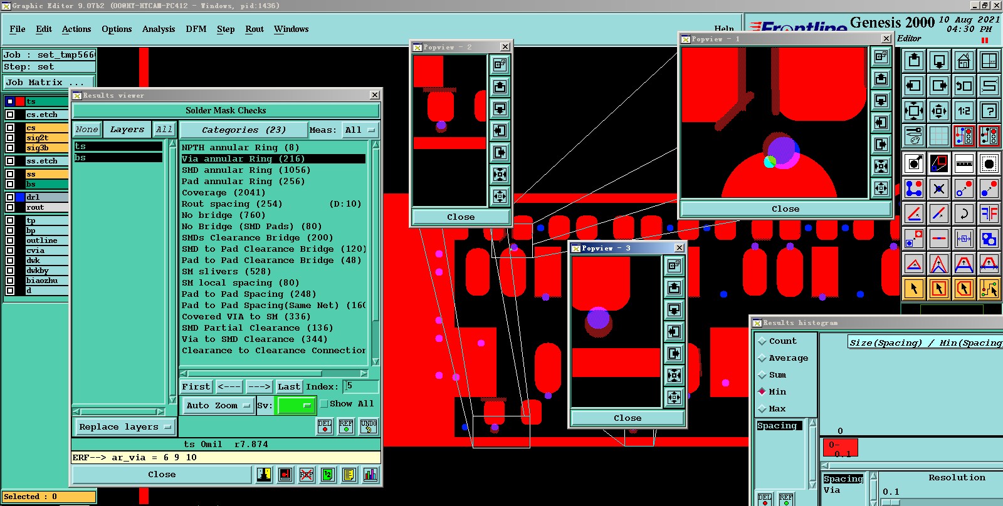Click the crossed-out REF icon in Results viewer
Viewport: 1003px width, 506px height.
pos(307,475)
